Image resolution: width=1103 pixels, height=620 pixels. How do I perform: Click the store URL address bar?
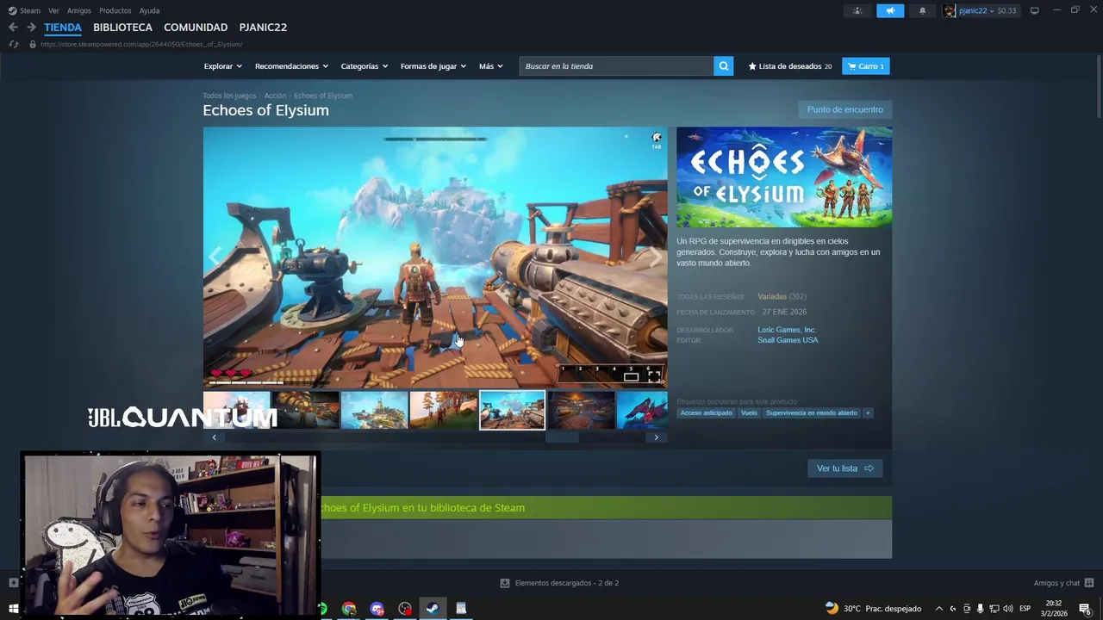[141, 44]
